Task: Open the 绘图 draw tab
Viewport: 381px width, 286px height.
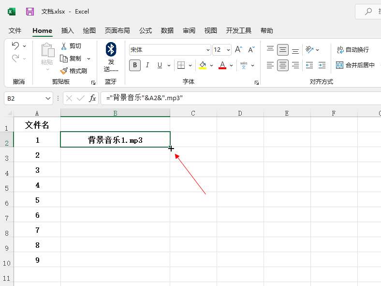Action: 89,30
